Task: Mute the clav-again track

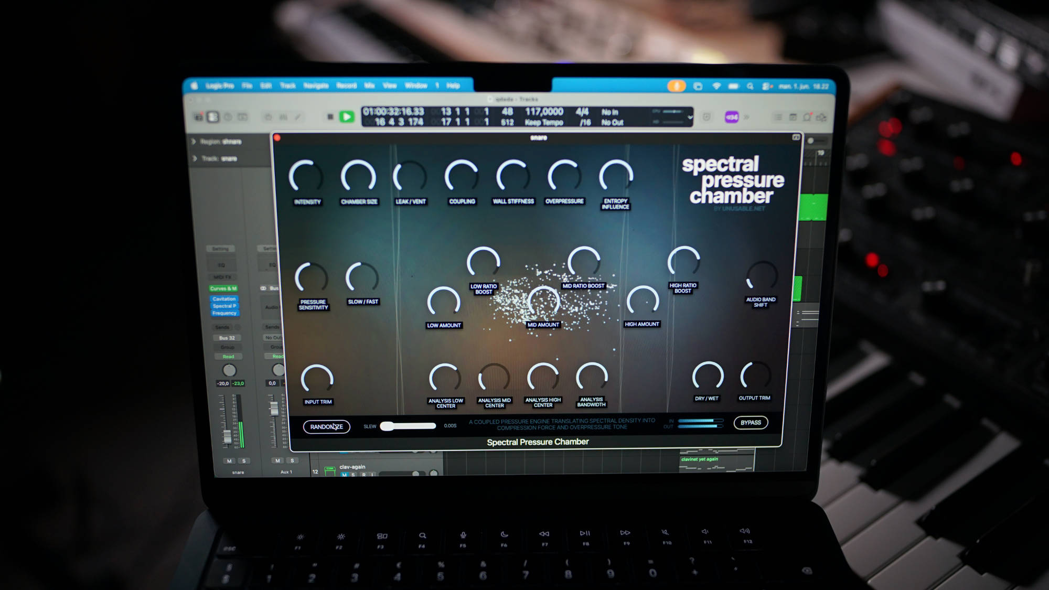Action: (x=344, y=475)
